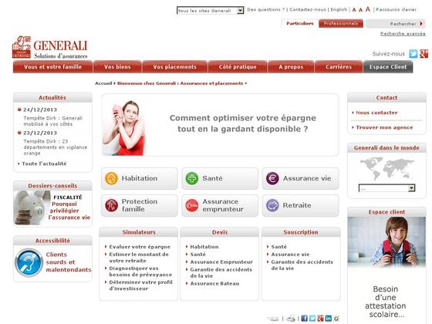
Task: Click 'Clients sourds et malentendants' link
Action: coord(69,262)
